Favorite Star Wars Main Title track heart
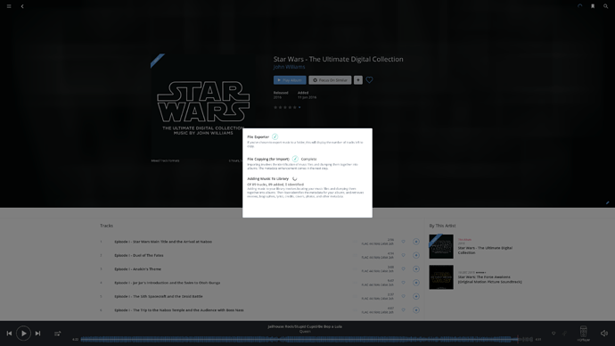Viewport: 615px width, 346px height. (x=403, y=242)
